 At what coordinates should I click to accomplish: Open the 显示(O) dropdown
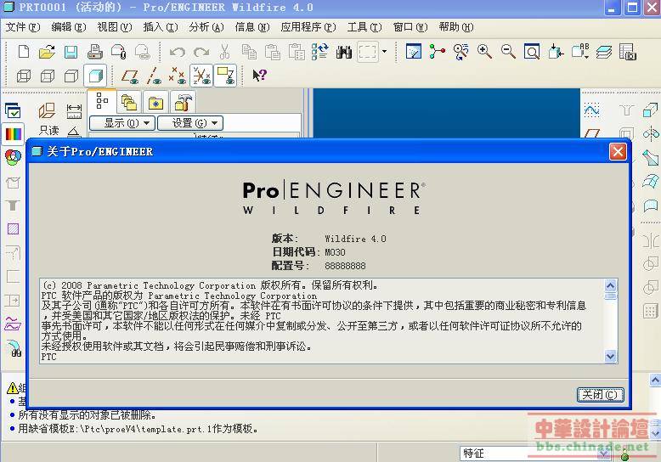tap(121, 123)
